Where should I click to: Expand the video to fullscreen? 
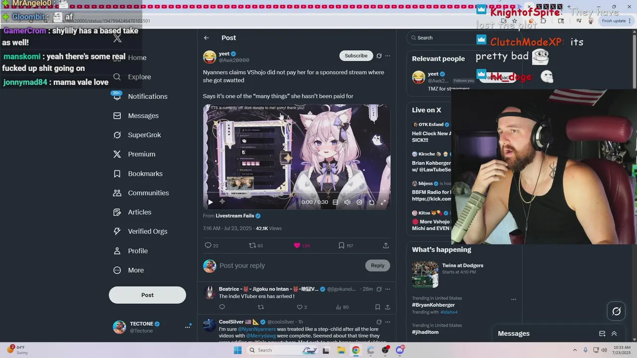pos(383,202)
